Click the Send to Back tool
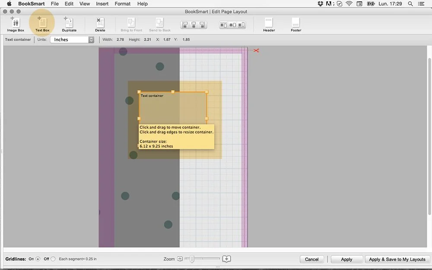Screen dimensions: 432x270 point(159,24)
